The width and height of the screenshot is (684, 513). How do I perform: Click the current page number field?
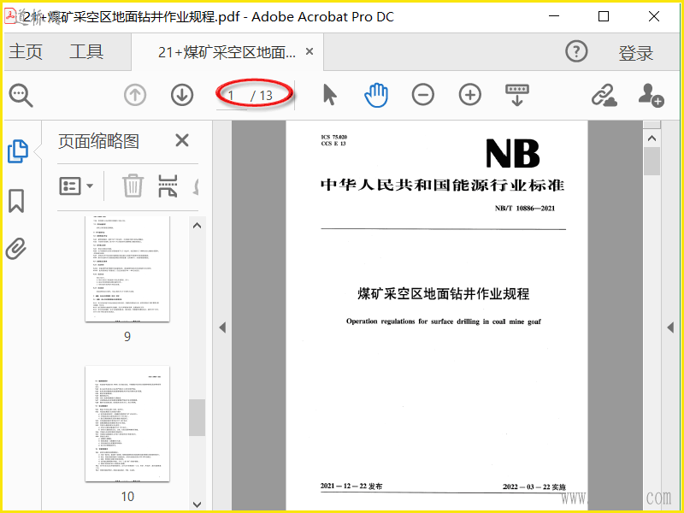click(x=231, y=96)
